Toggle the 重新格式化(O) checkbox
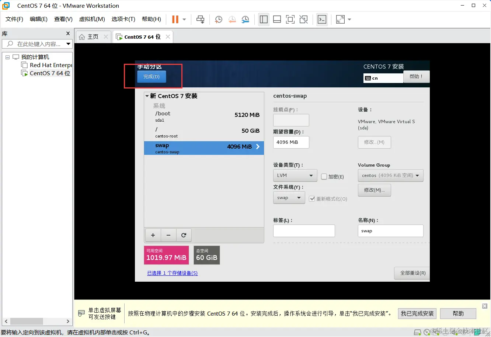The height and width of the screenshot is (337, 491). [312, 199]
